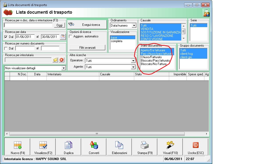The height and width of the screenshot is (164, 264).
Task: Select clienti hsg group
Action: [x=193, y=54]
